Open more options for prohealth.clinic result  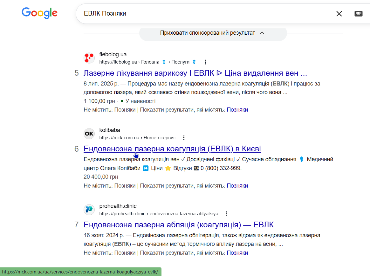(226, 214)
